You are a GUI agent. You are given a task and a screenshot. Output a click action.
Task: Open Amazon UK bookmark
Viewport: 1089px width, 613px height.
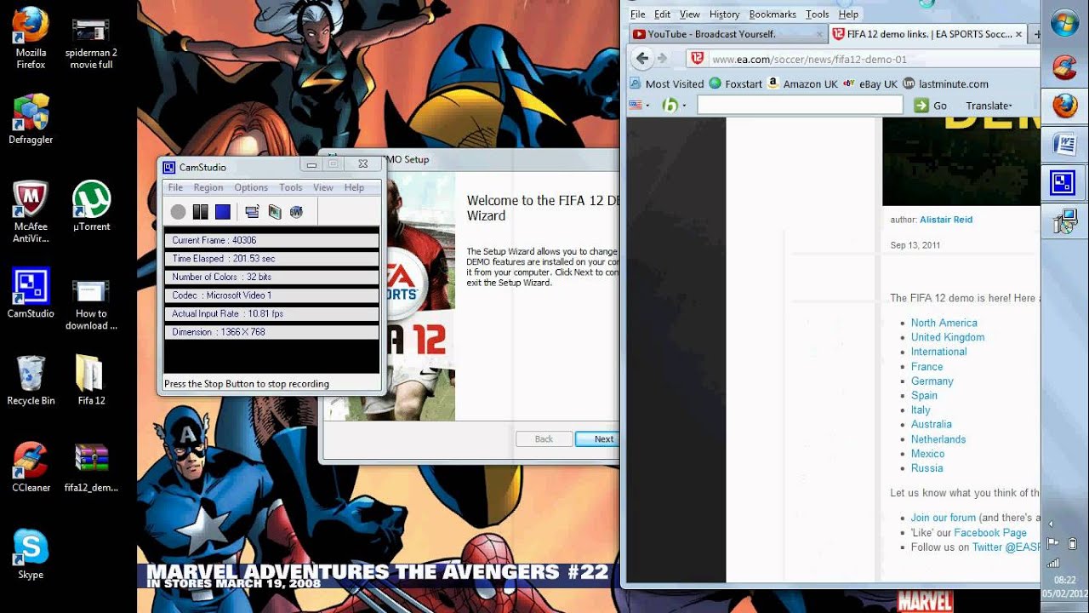coord(803,83)
